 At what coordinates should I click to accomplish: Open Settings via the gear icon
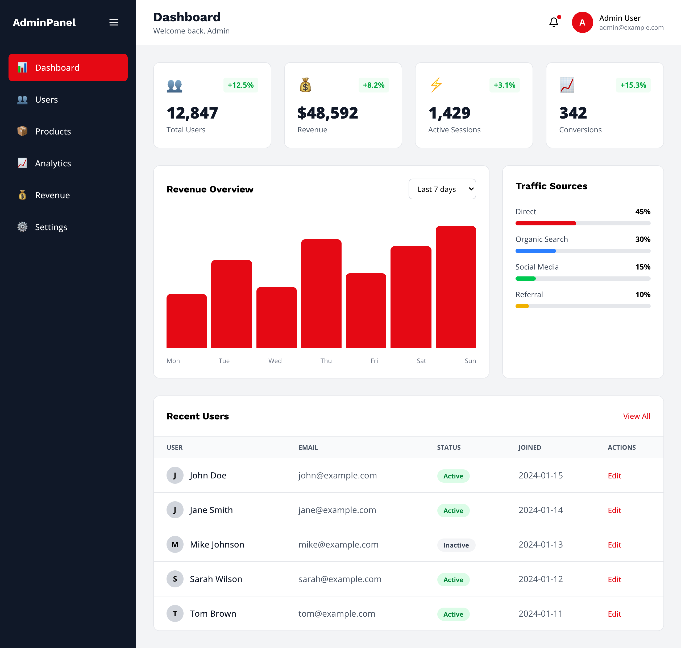22,227
